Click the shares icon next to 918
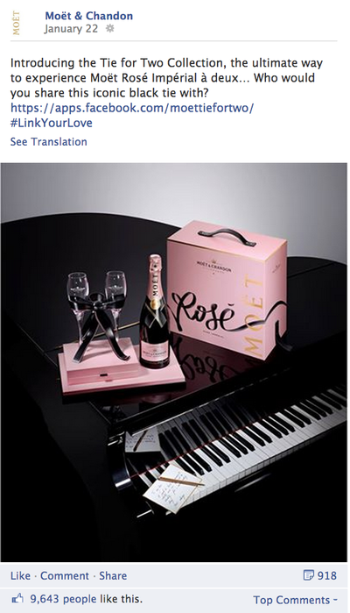Viewport: 350px width, 613px height. (x=308, y=575)
